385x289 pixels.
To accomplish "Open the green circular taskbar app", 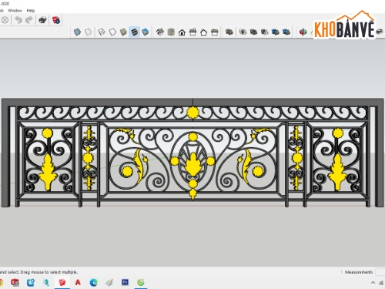I will click(141, 282).
